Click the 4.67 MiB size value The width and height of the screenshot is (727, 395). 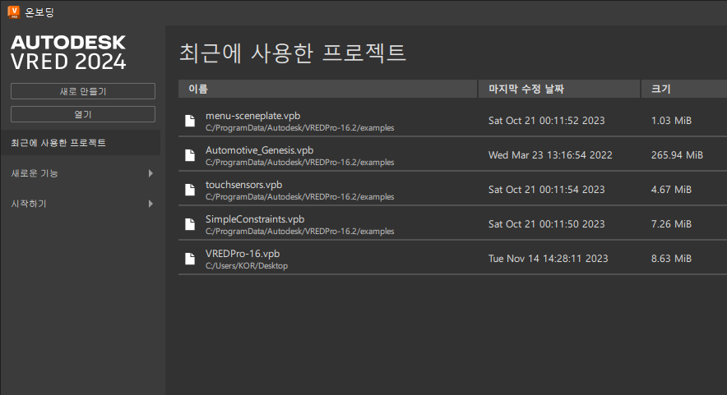click(x=671, y=190)
